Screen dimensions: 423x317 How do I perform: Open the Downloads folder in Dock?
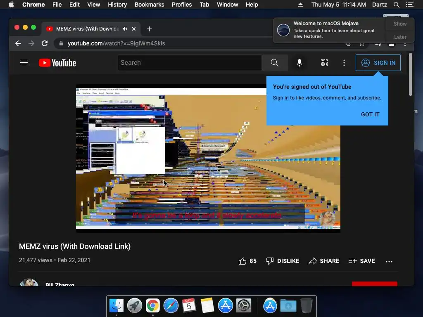pyautogui.click(x=288, y=305)
